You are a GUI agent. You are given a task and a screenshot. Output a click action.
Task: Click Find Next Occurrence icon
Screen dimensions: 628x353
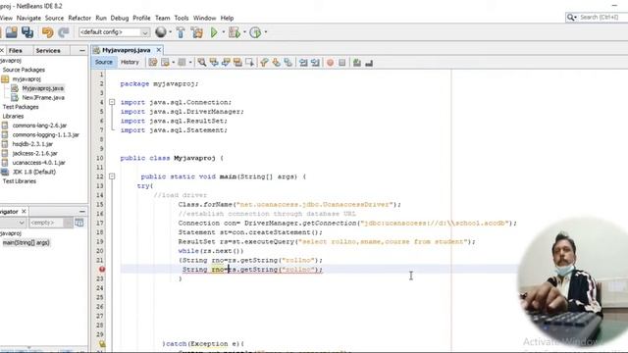coord(226,63)
